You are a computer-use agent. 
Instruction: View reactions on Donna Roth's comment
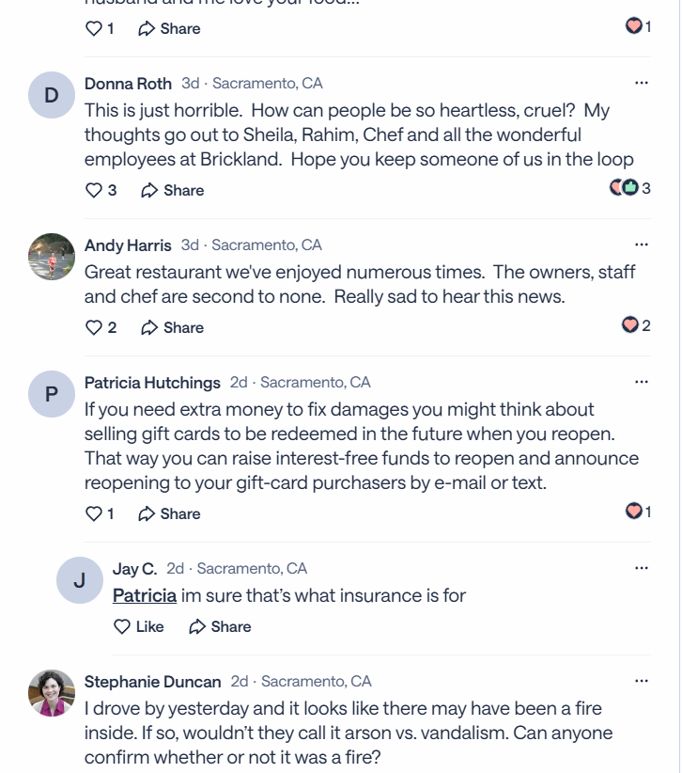point(629,188)
